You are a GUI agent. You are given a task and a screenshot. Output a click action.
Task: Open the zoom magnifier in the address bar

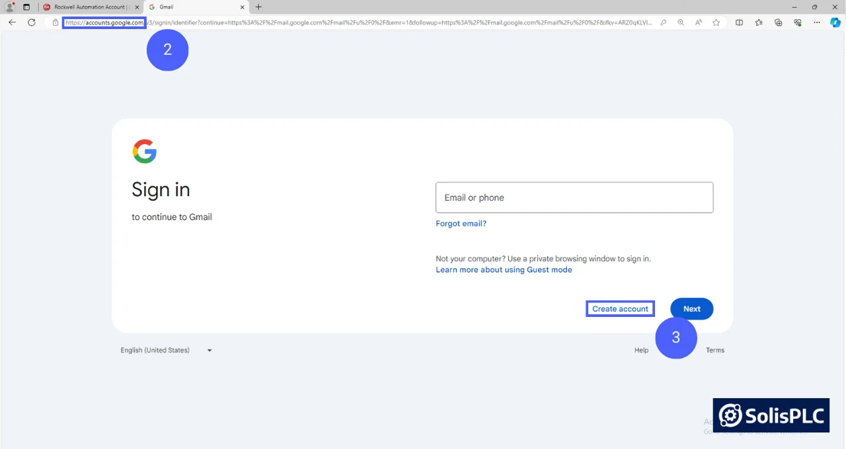[681, 22]
